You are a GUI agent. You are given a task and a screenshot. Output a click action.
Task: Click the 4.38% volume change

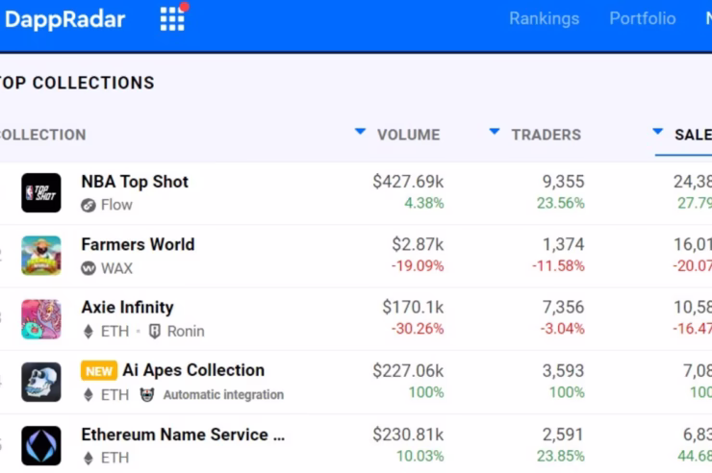click(423, 203)
